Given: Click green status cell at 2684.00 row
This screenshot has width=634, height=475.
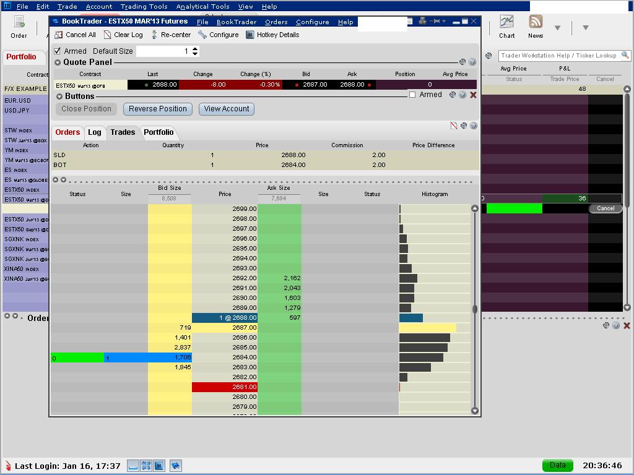Looking at the screenshot, I should (77, 357).
